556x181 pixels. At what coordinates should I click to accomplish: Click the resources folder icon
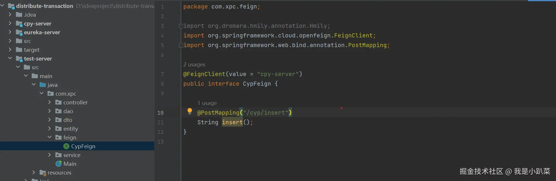43,173
